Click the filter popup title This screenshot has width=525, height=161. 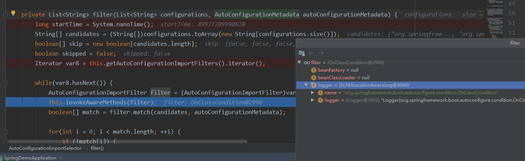pos(515,43)
